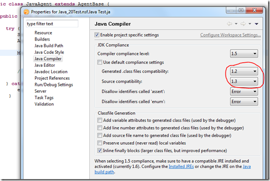Check Use default compliance settings

pos(100,62)
